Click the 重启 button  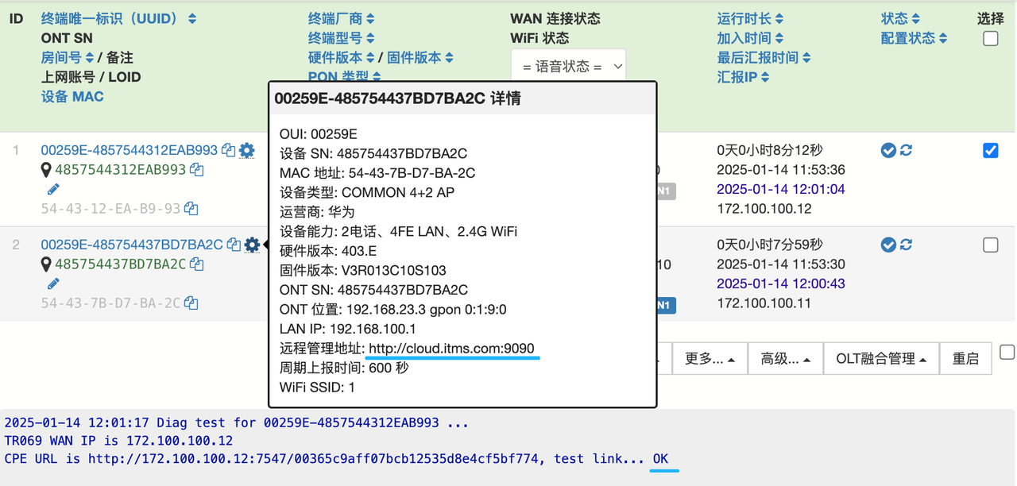(x=965, y=359)
